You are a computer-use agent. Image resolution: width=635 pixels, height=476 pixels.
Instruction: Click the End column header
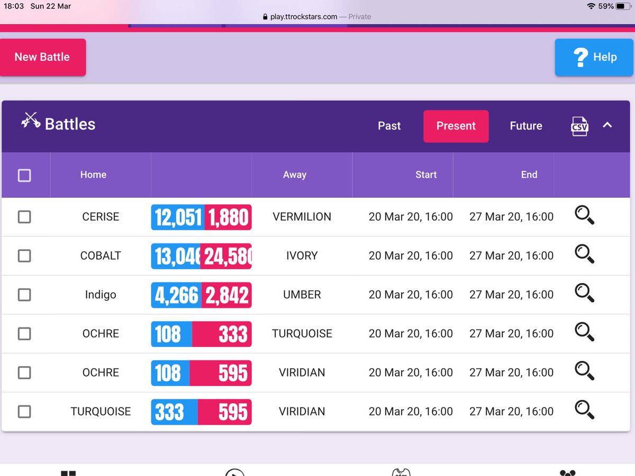[529, 175]
